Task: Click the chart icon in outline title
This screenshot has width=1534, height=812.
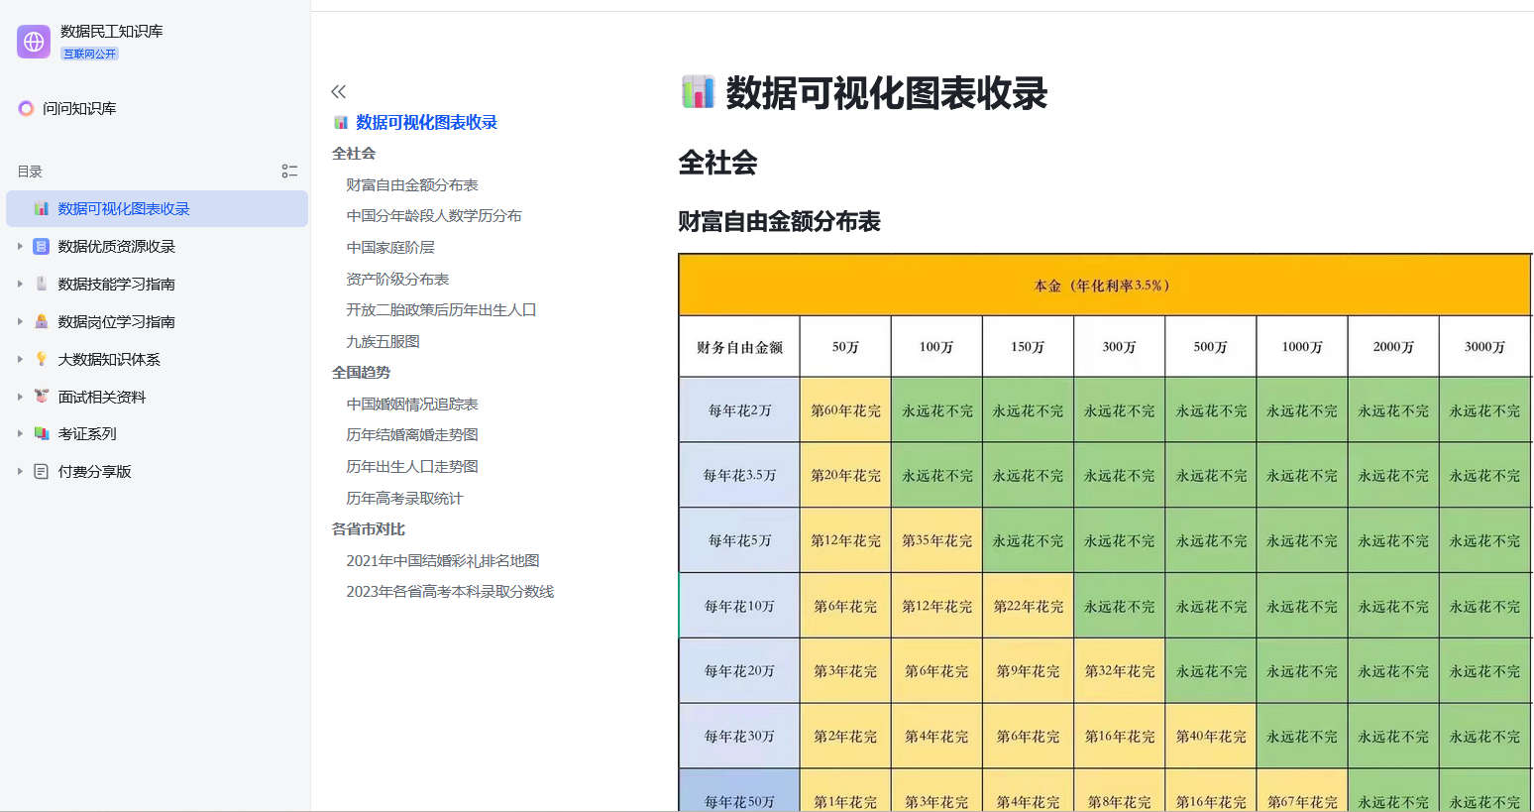Action: tap(341, 123)
